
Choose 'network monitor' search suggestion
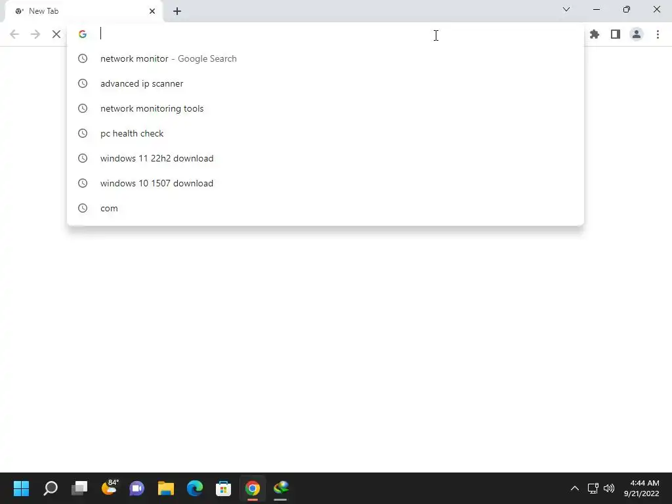pos(325,58)
